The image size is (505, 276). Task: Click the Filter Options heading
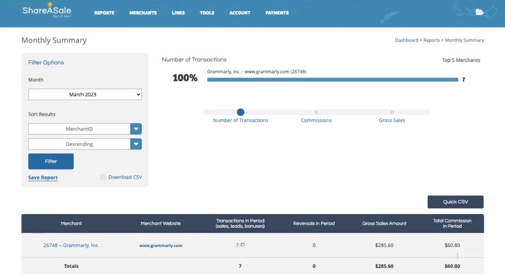[x=46, y=62]
